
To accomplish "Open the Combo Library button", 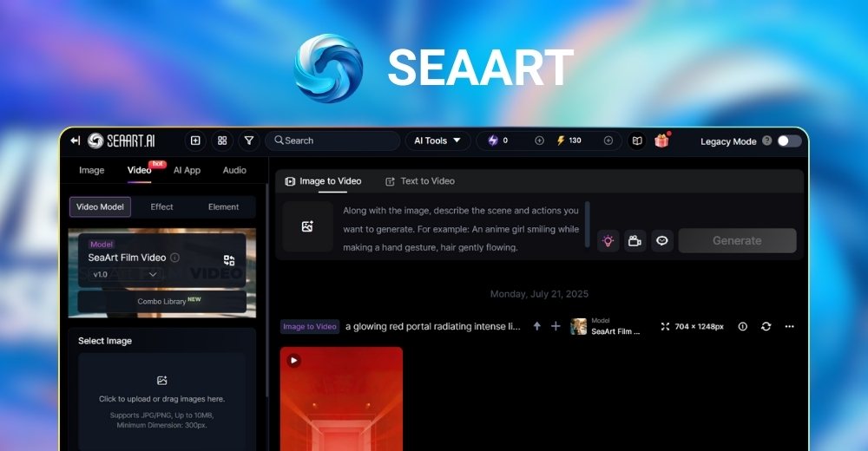I will 162,302.
